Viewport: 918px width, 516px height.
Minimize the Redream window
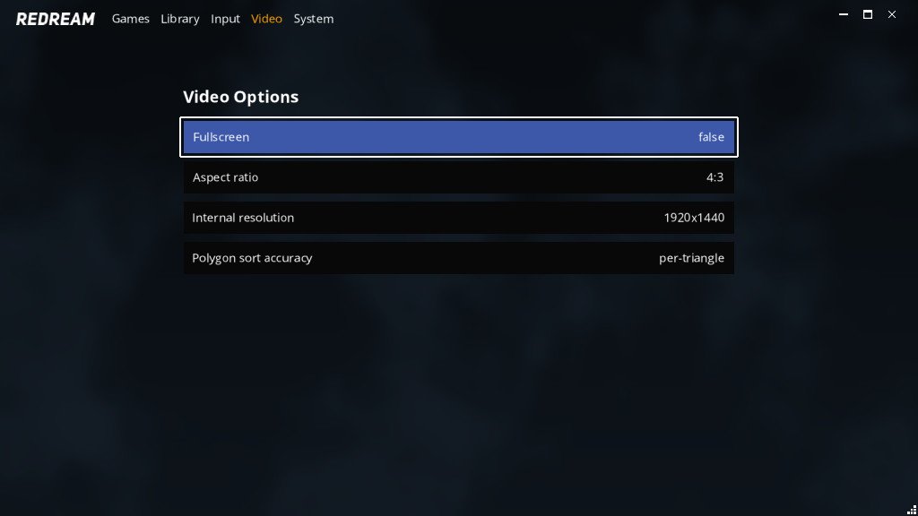click(x=844, y=14)
